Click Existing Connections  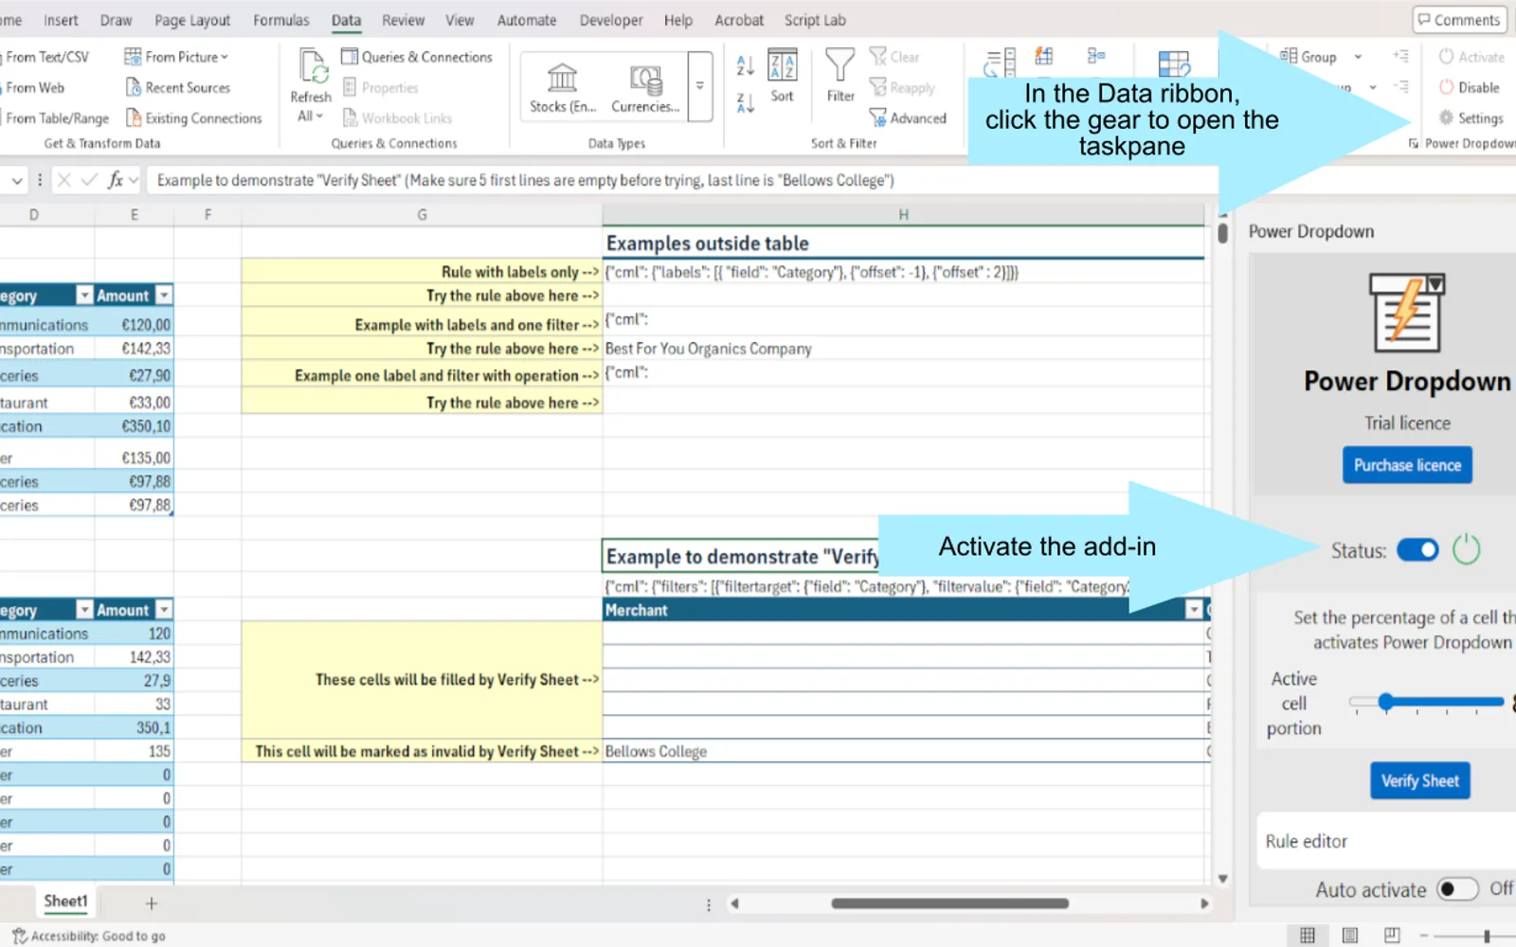tap(193, 117)
